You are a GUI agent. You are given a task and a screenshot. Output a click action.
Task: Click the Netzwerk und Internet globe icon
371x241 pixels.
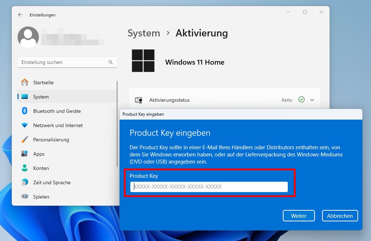(24, 125)
